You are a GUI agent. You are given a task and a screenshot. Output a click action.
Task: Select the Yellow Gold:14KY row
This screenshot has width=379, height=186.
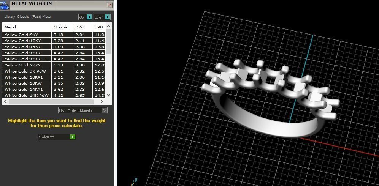tap(54, 47)
